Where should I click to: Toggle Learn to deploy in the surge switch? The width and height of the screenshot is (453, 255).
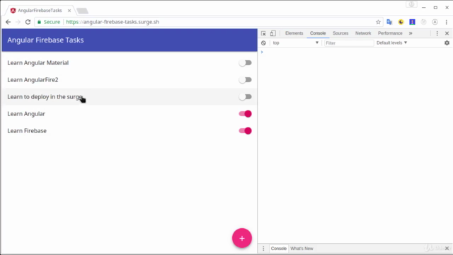[x=246, y=97]
